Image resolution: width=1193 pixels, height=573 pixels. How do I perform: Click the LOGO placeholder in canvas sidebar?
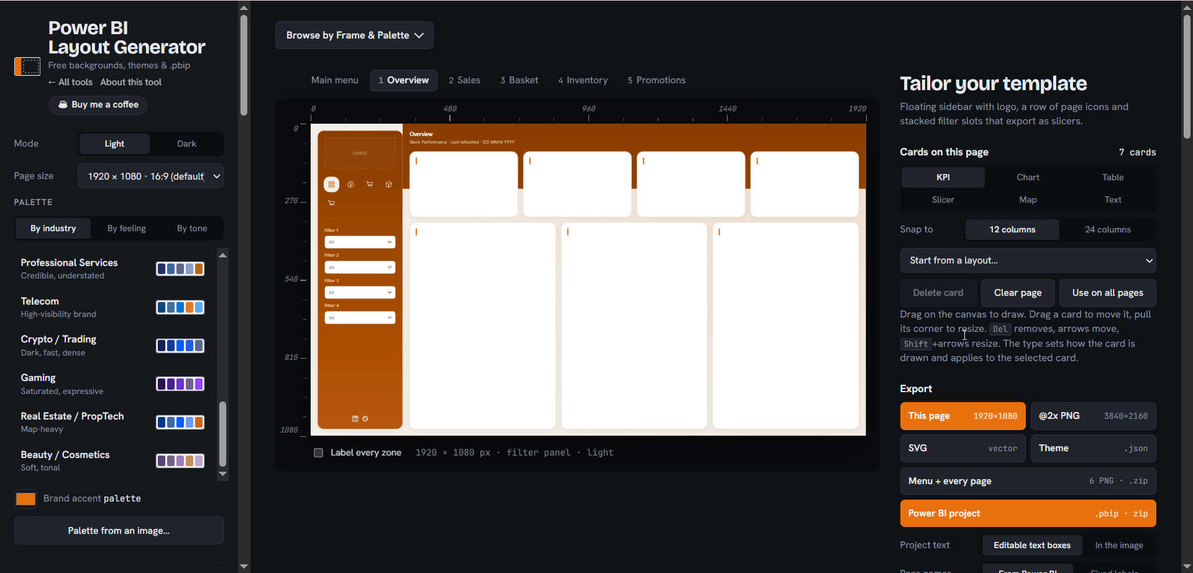pos(360,153)
